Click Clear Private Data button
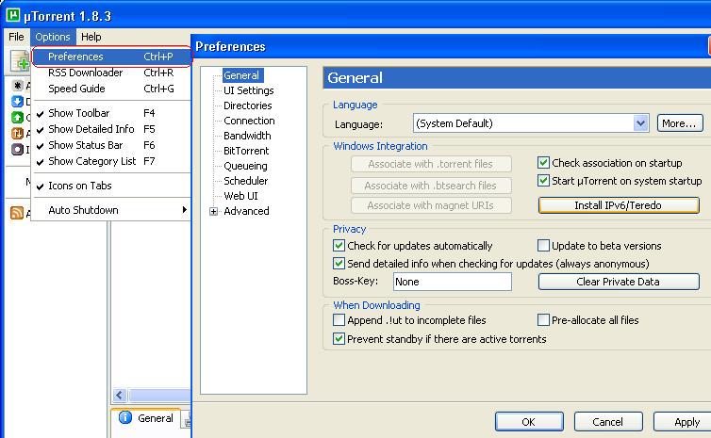Screen dimensions: 711x438 (619, 282)
